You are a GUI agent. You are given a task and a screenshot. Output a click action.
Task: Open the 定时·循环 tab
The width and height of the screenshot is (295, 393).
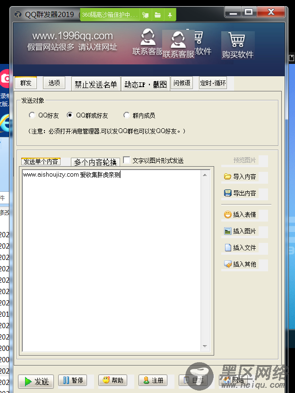pyautogui.click(x=213, y=83)
